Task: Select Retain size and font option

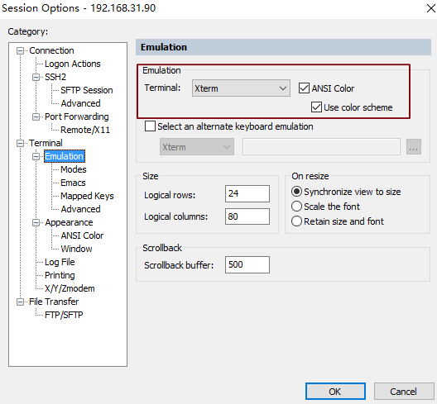Action: point(296,221)
